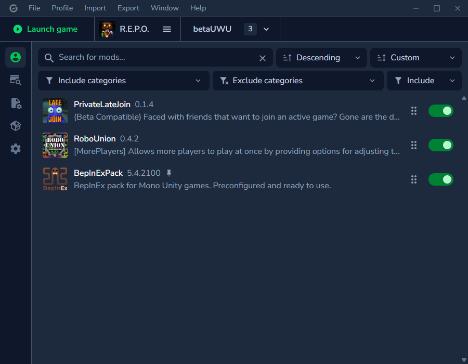Click the sort icon beside Custom

click(382, 58)
